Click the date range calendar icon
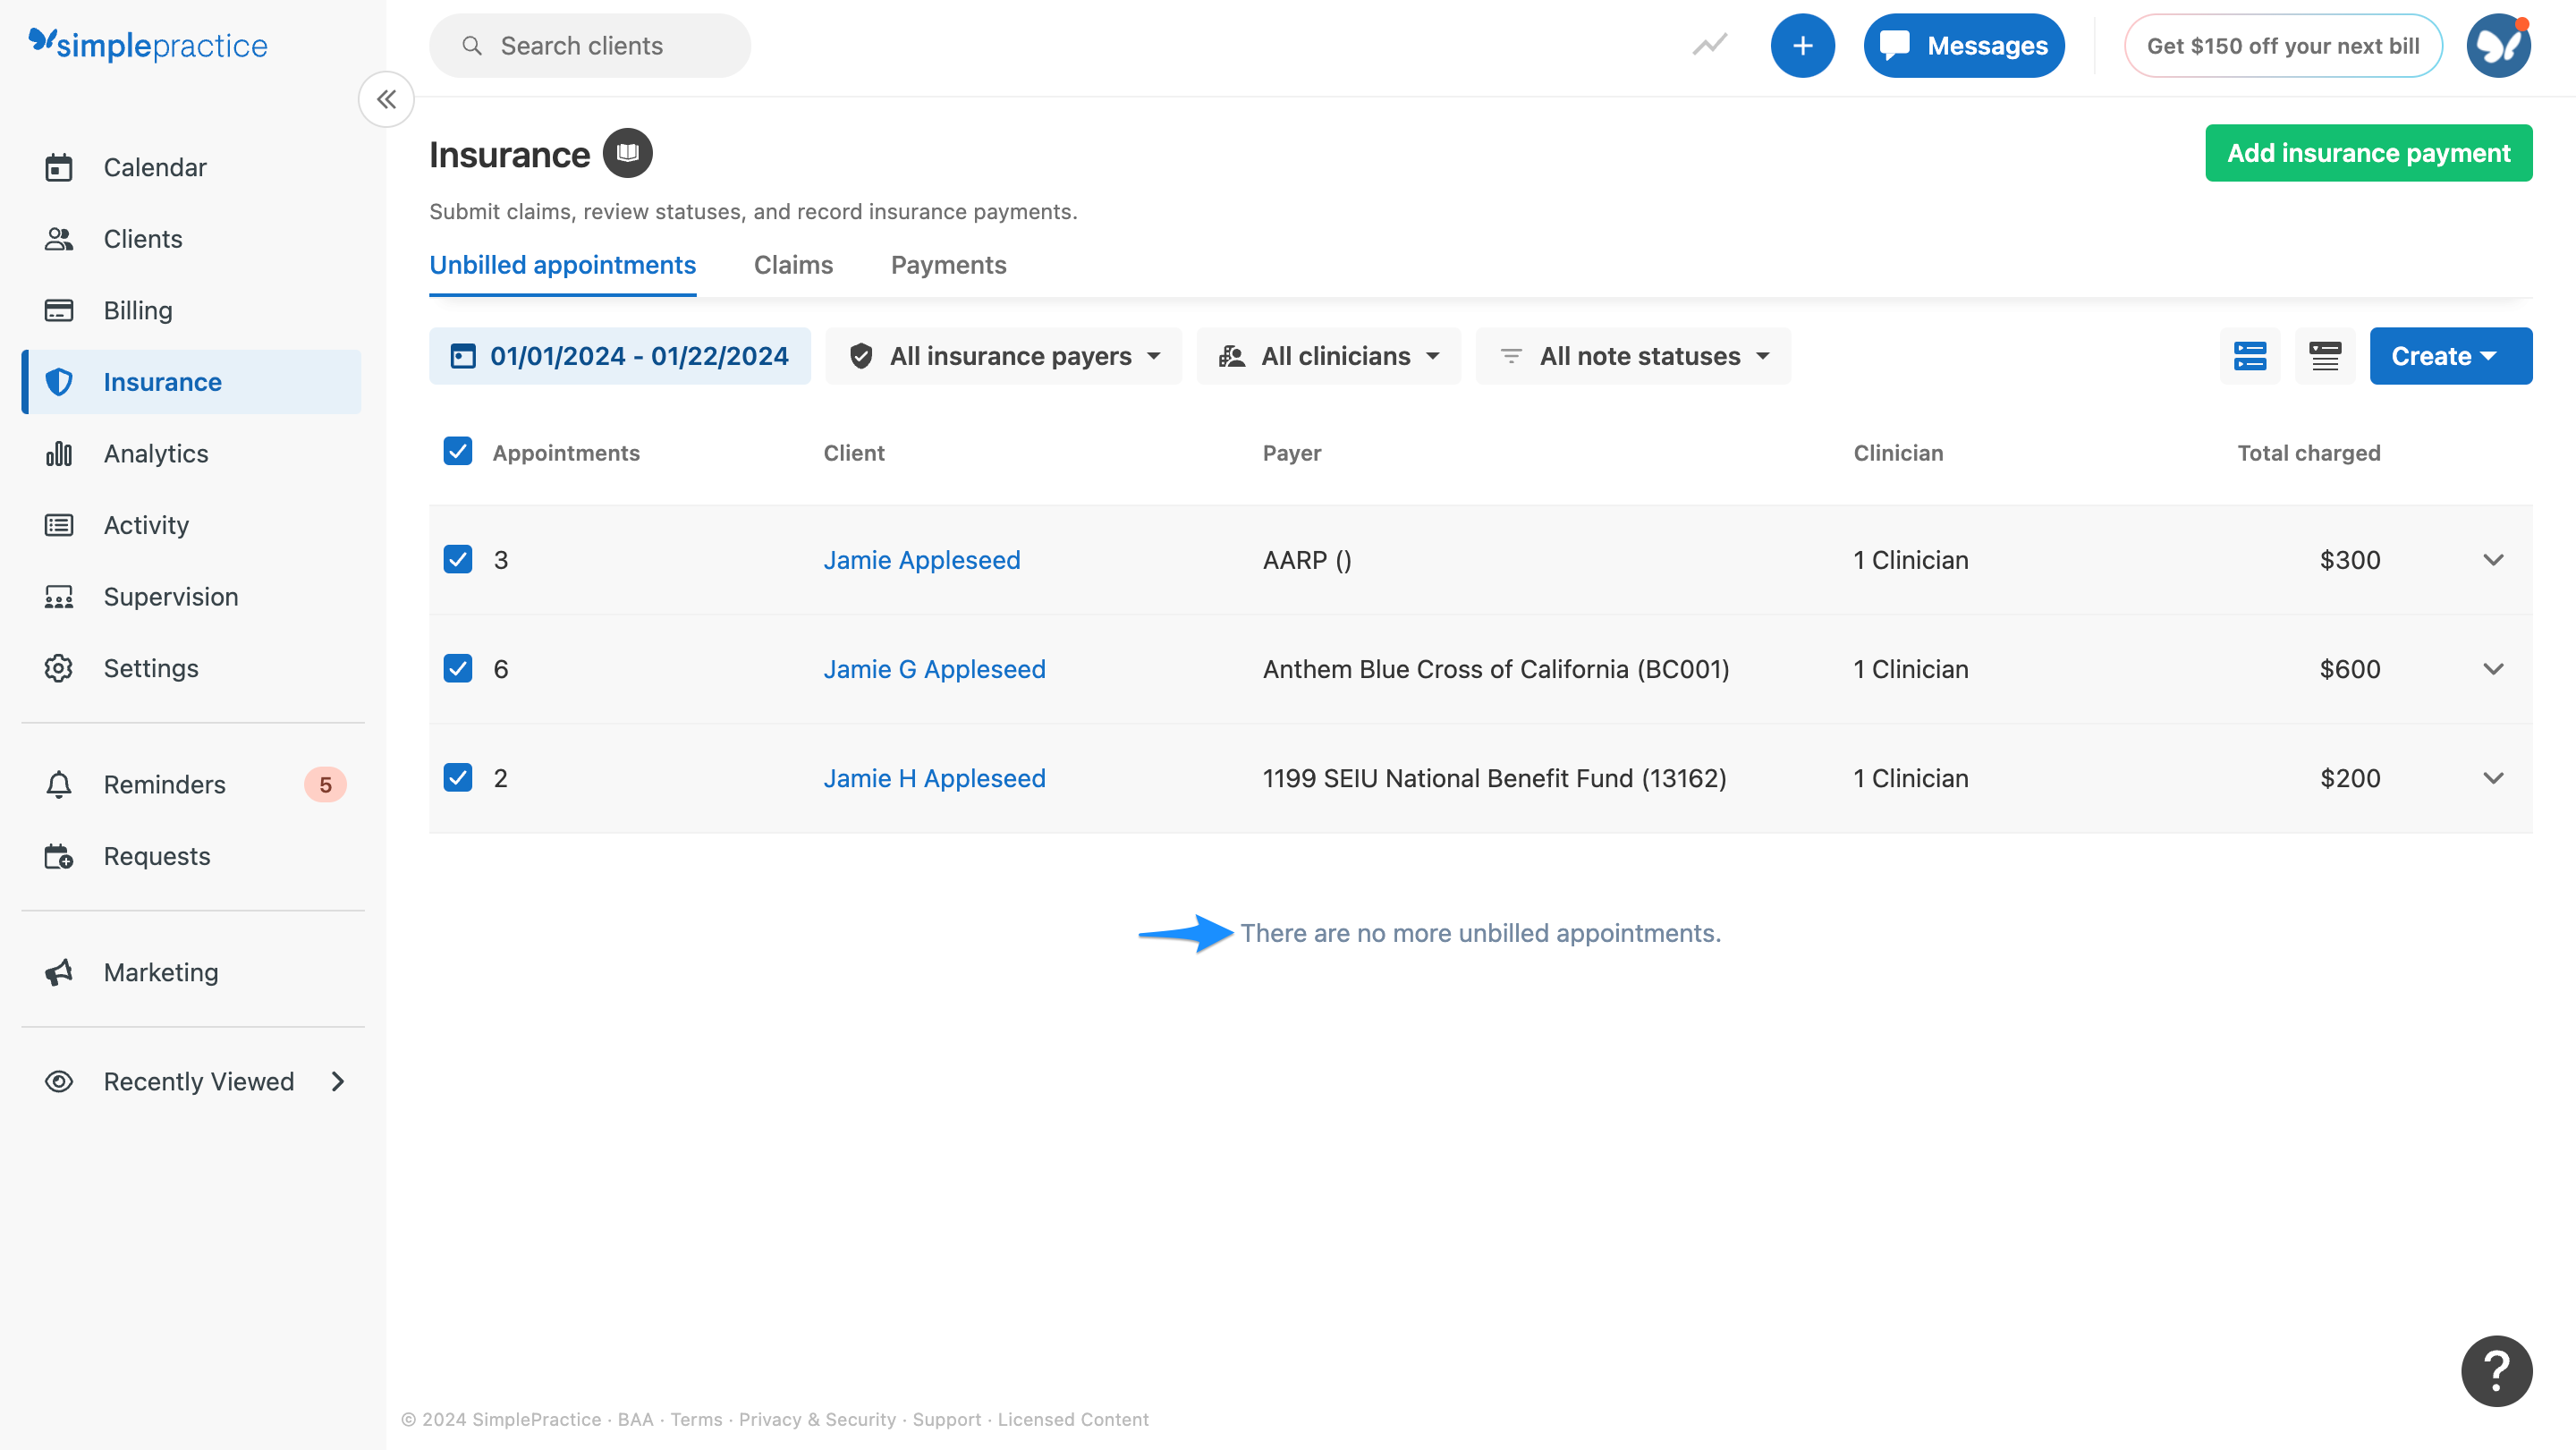 pos(463,356)
